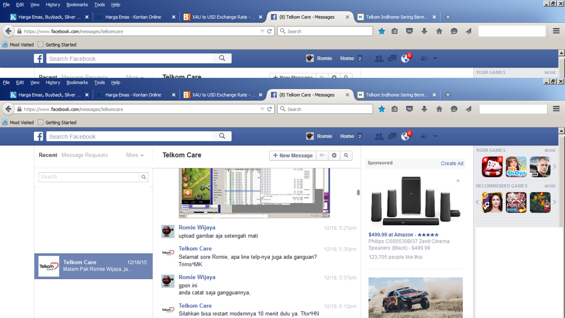Reload the page in the front window
Image resolution: width=565 pixels, height=318 pixels.
(270, 109)
